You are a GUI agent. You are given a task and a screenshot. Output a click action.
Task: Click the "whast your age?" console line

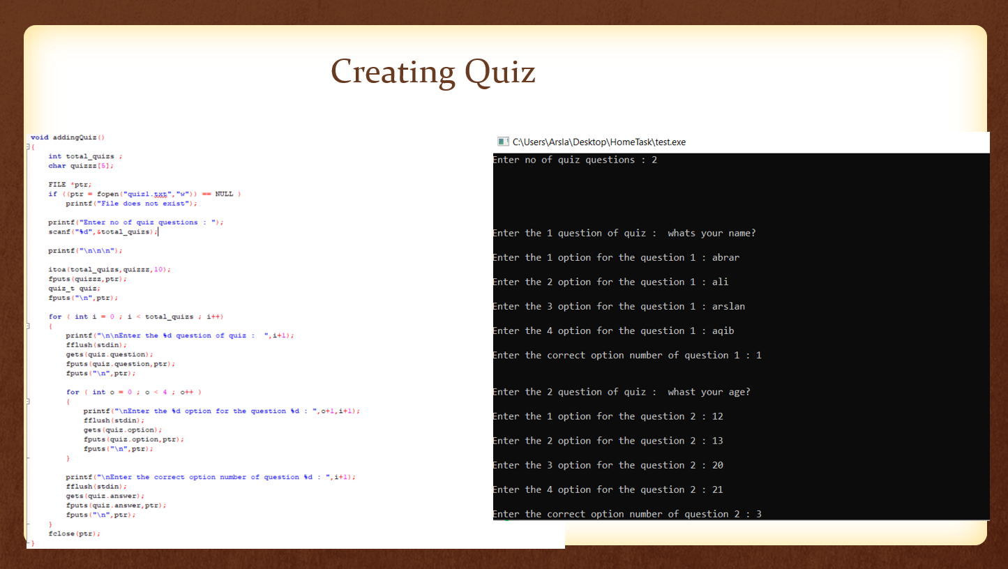point(621,392)
